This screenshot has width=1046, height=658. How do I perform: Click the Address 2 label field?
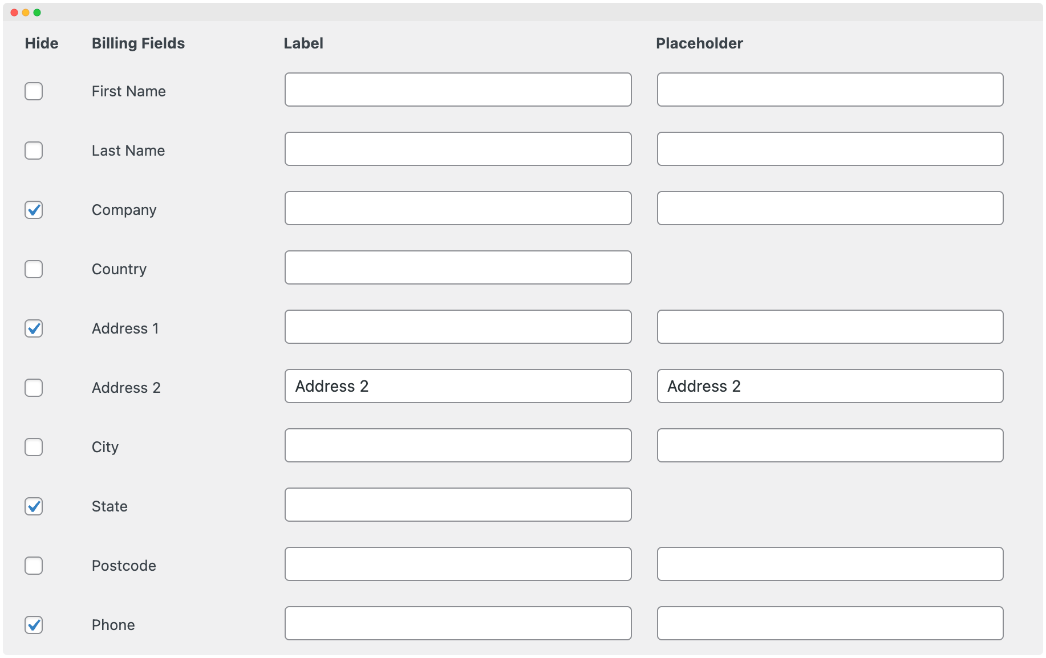click(458, 386)
